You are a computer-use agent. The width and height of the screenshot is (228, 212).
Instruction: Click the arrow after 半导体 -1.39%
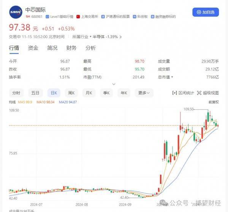(120, 37)
